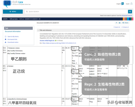135x107 pixels.
Task: Click the print icon
Action: pos(120,23)
